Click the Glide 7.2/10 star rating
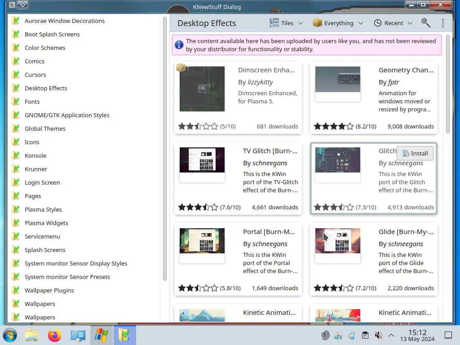460x345 pixels. [x=334, y=288]
